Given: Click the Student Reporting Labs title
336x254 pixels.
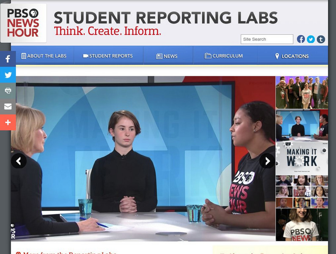Looking at the screenshot, I should click(165, 18).
